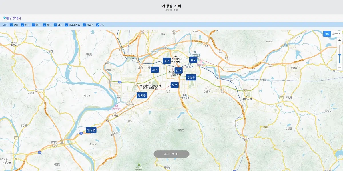Zoom out with the minus button
Screen dimensions: 343x171
pos(340,68)
